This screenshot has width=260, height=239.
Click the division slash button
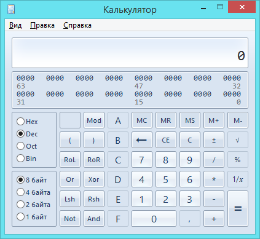pyautogui.click(x=214, y=160)
